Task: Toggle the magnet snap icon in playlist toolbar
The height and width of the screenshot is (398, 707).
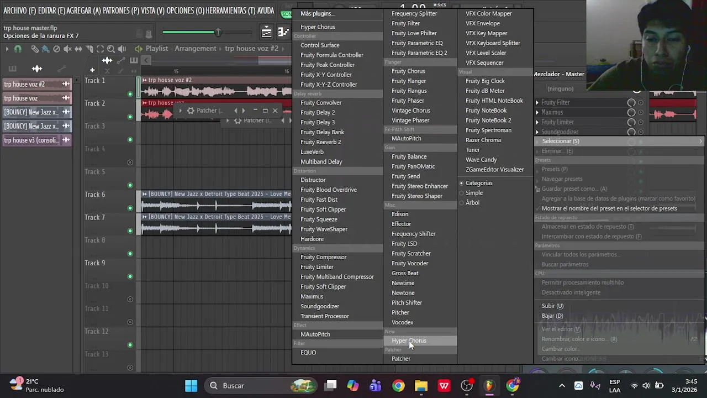Action: pyautogui.click(x=18, y=49)
